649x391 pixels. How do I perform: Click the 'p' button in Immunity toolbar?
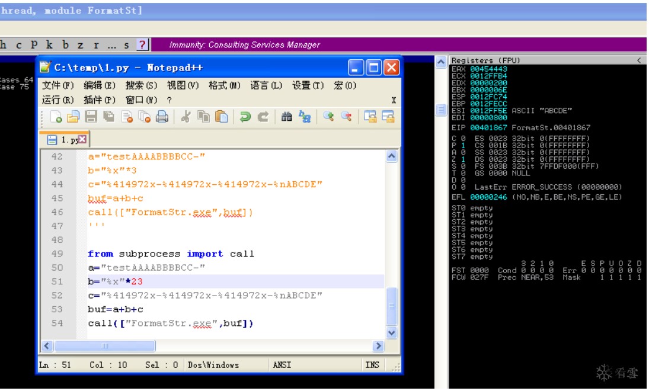click(x=34, y=44)
